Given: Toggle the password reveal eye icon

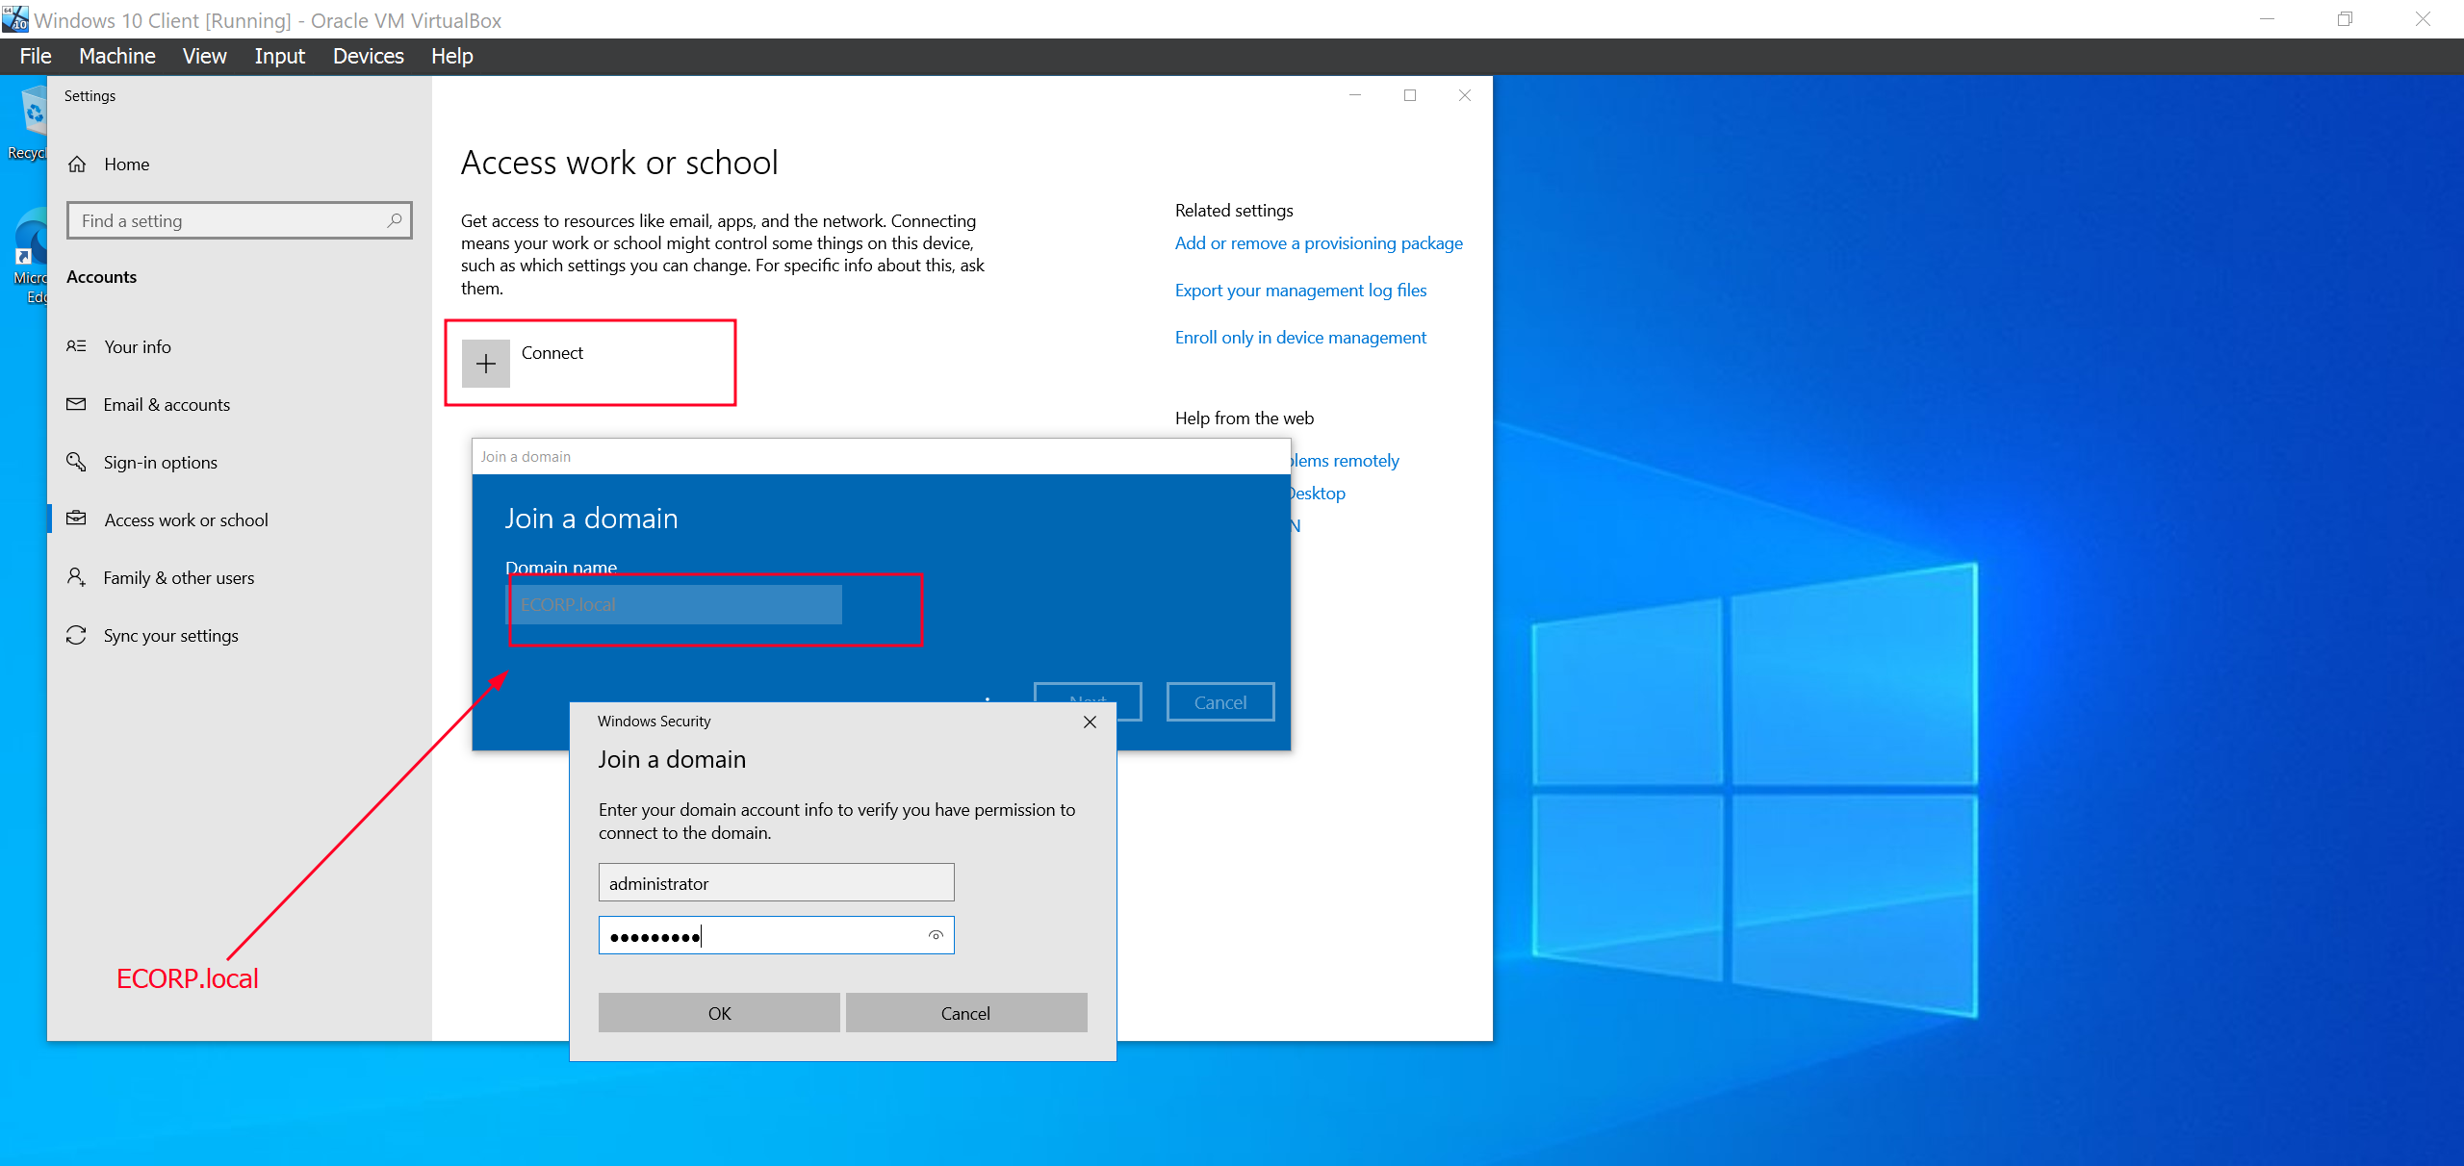Looking at the screenshot, I should (936, 935).
